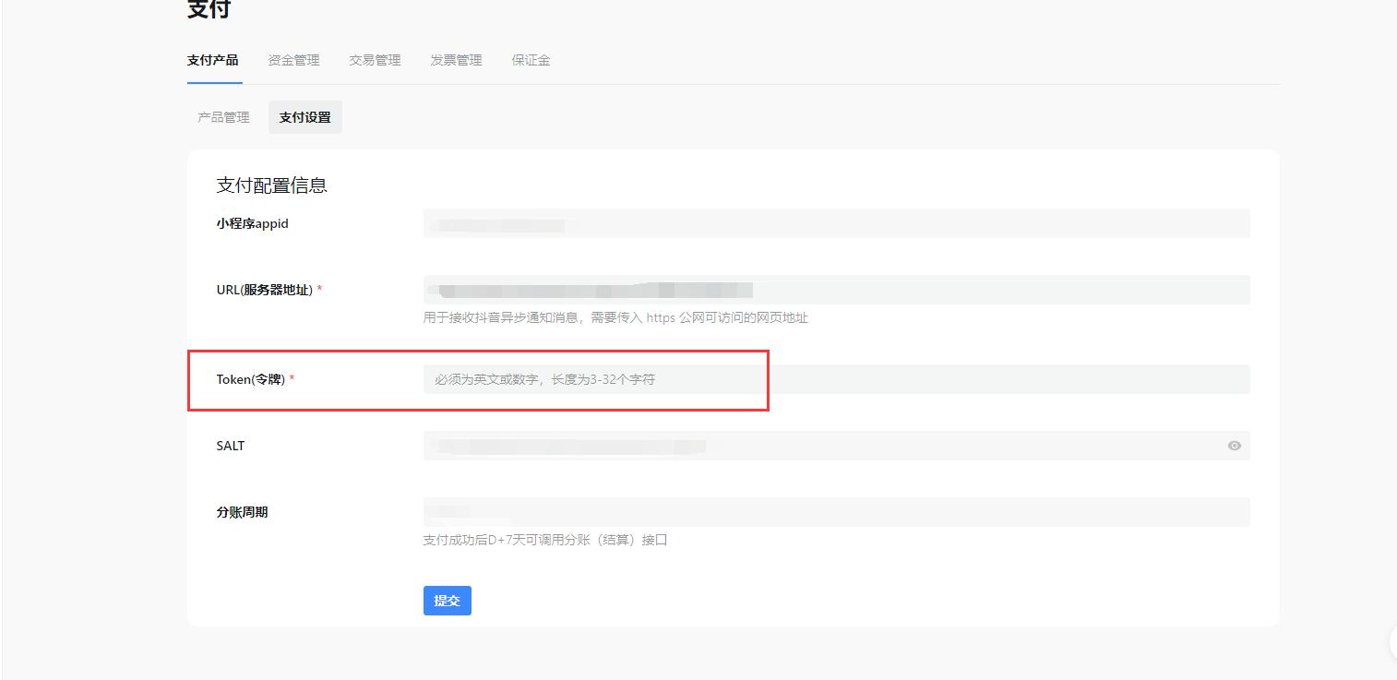Image resolution: width=1397 pixels, height=680 pixels.
Task: Click the Token(令牌) field label
Action: tap(250, 379)
